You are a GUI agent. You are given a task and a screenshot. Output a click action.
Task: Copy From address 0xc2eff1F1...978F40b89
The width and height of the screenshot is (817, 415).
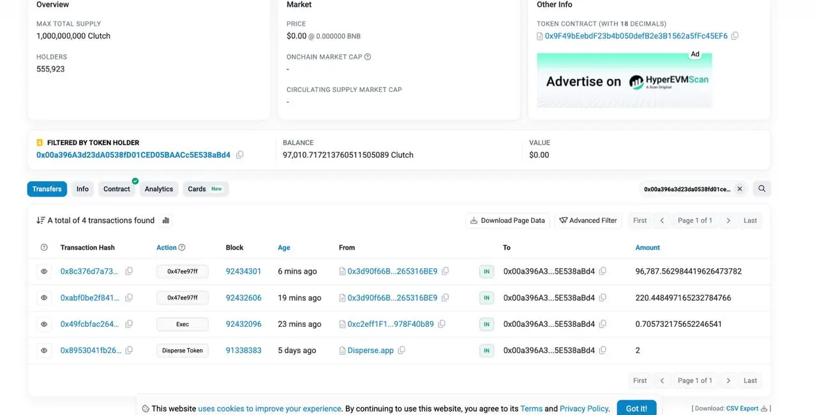tap(442, 324)
